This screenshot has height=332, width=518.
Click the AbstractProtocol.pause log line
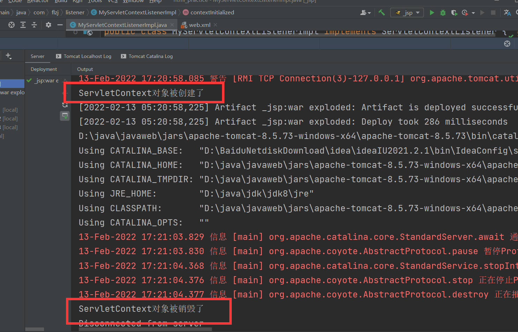(x=298, y=251)
